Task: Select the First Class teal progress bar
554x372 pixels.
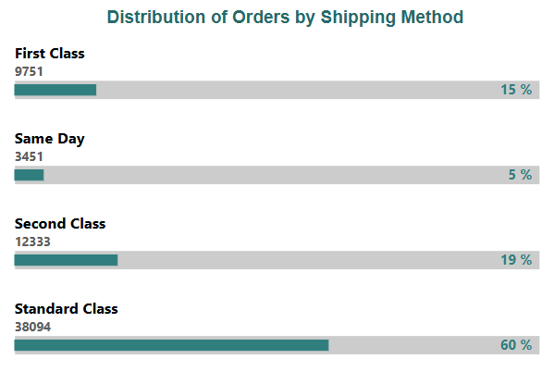Action: (55, 90)
